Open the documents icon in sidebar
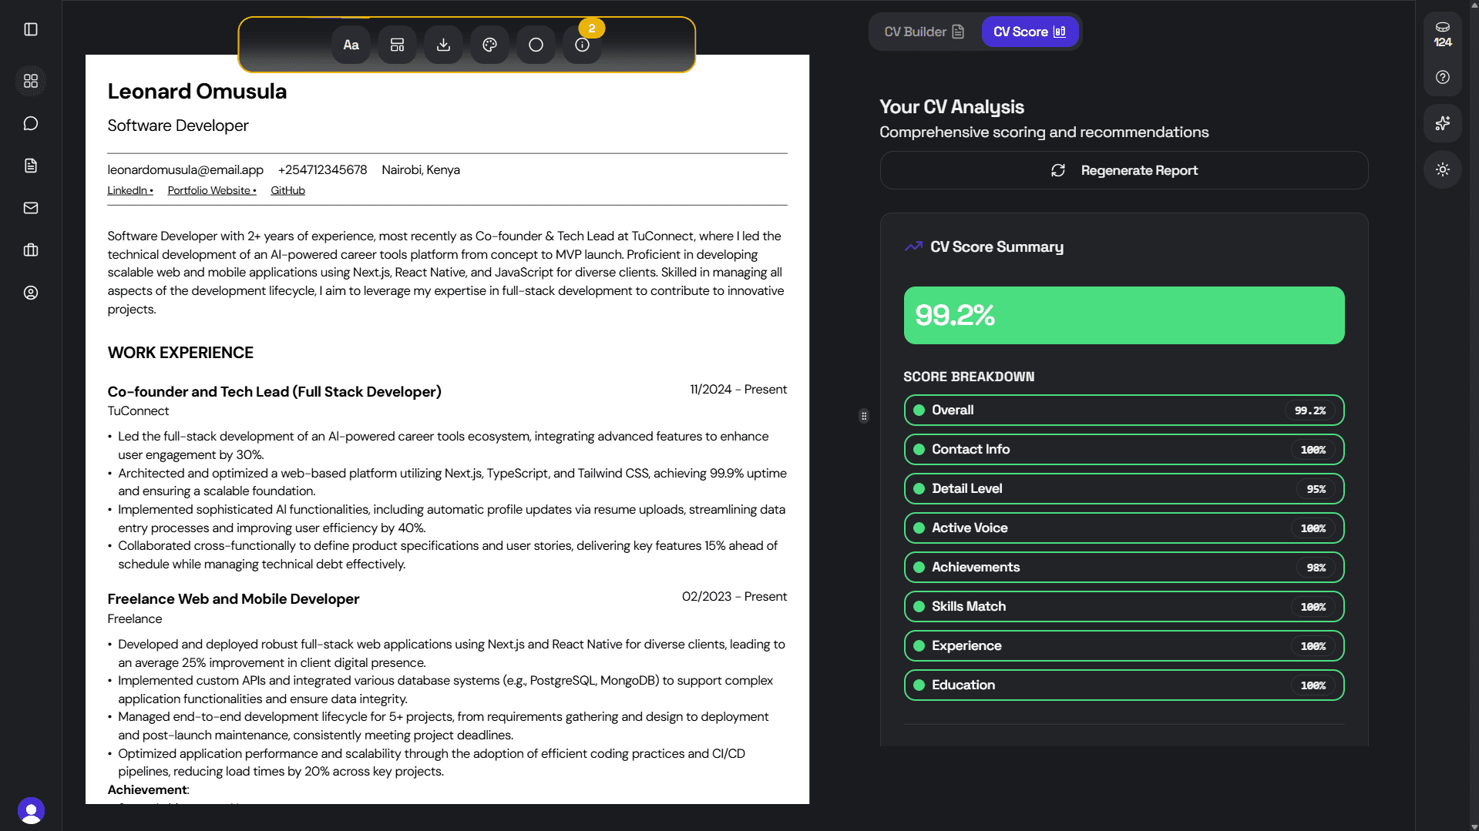The width and height of the screenshot is (1479, 831). pyautogui.click(x=31, y=166)
